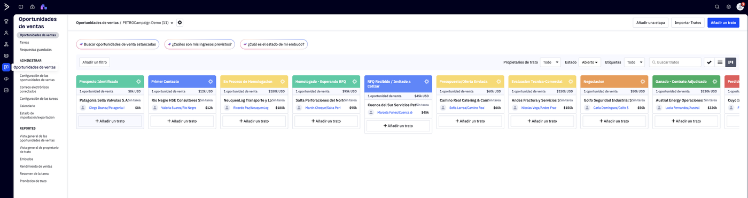The height and width of the screenshot is (198, 748).
Task: Open gear settings for Evaluacion Tecnica-Comercial stage
Action: [571, 82]
